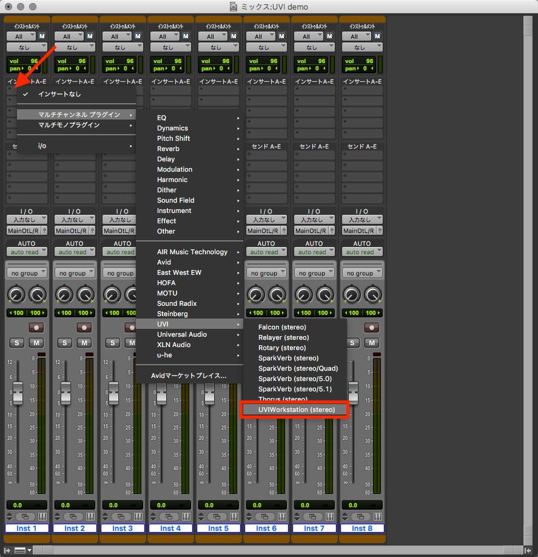Click the MIDI M indicator on Inst 6
538x557 pixels.
click(281, 36)
